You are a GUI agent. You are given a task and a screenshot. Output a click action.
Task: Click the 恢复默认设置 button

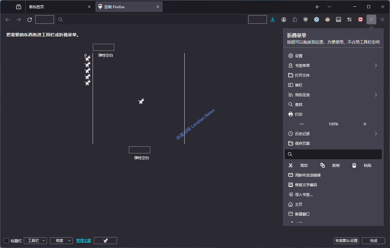346,241
